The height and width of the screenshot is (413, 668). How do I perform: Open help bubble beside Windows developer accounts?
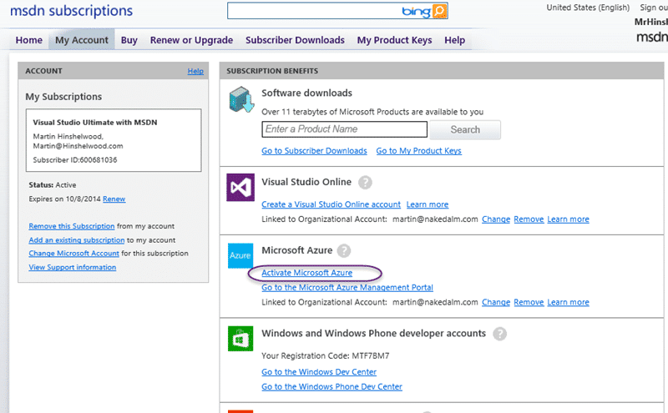point(499,334)
